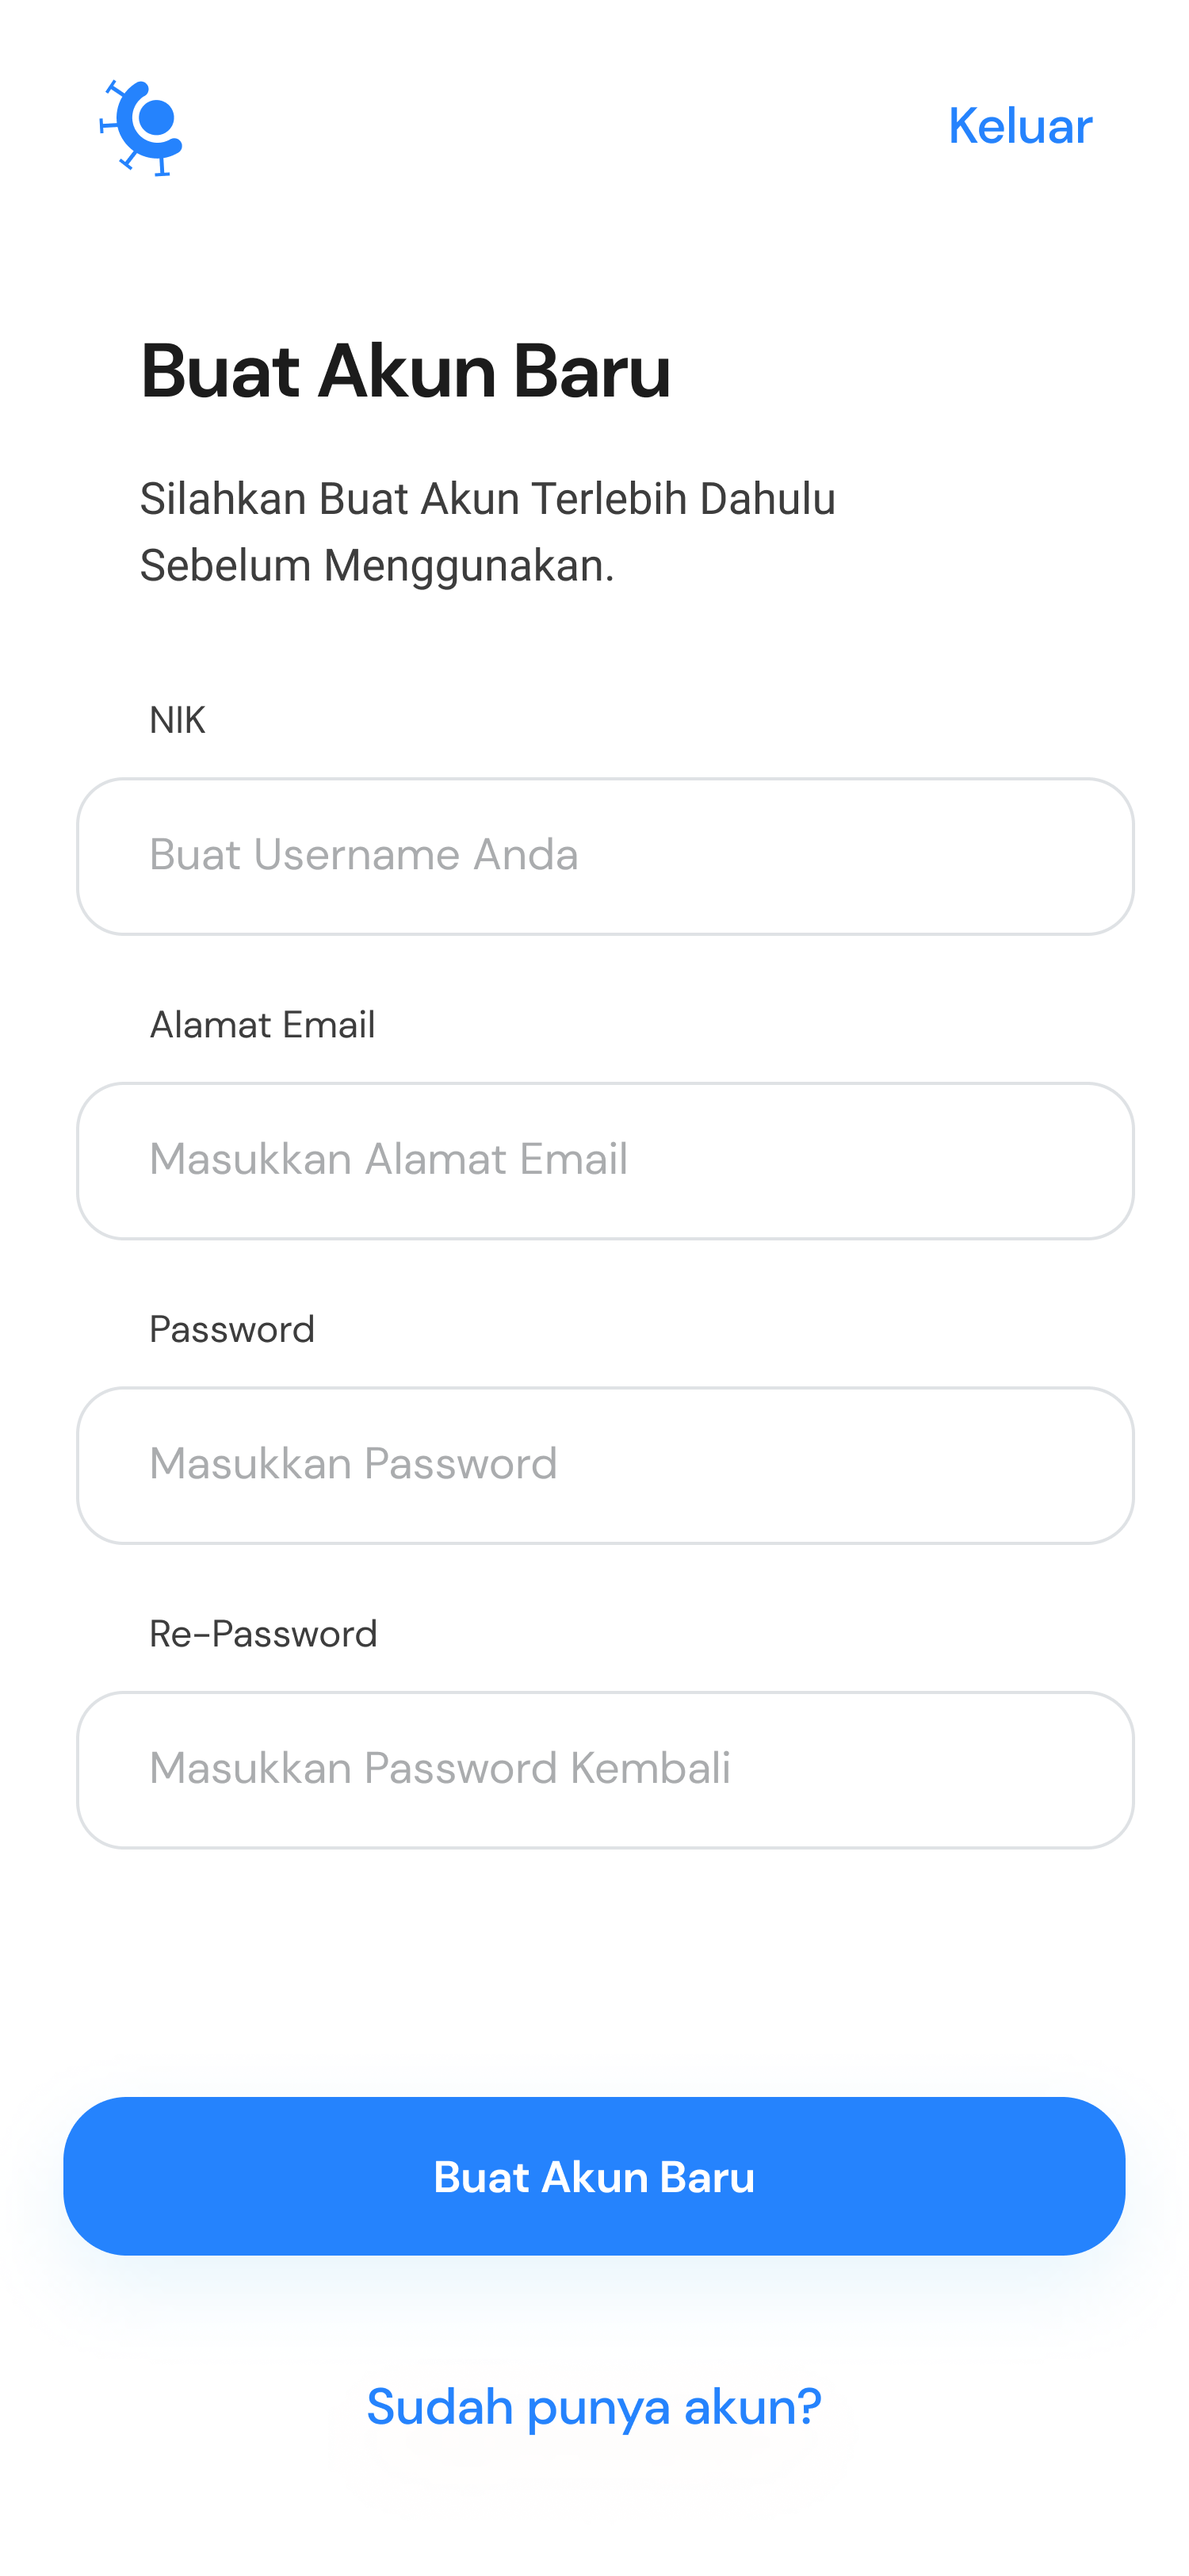Tap the Password field label
The width and height of the screenshot is (1189, 2576).
pos(231,1329)
